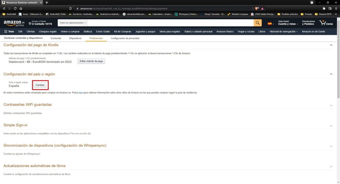The height and width of the screenshot is (184, 340).
Task: Go to browser home icon
Action: point(21,9)
